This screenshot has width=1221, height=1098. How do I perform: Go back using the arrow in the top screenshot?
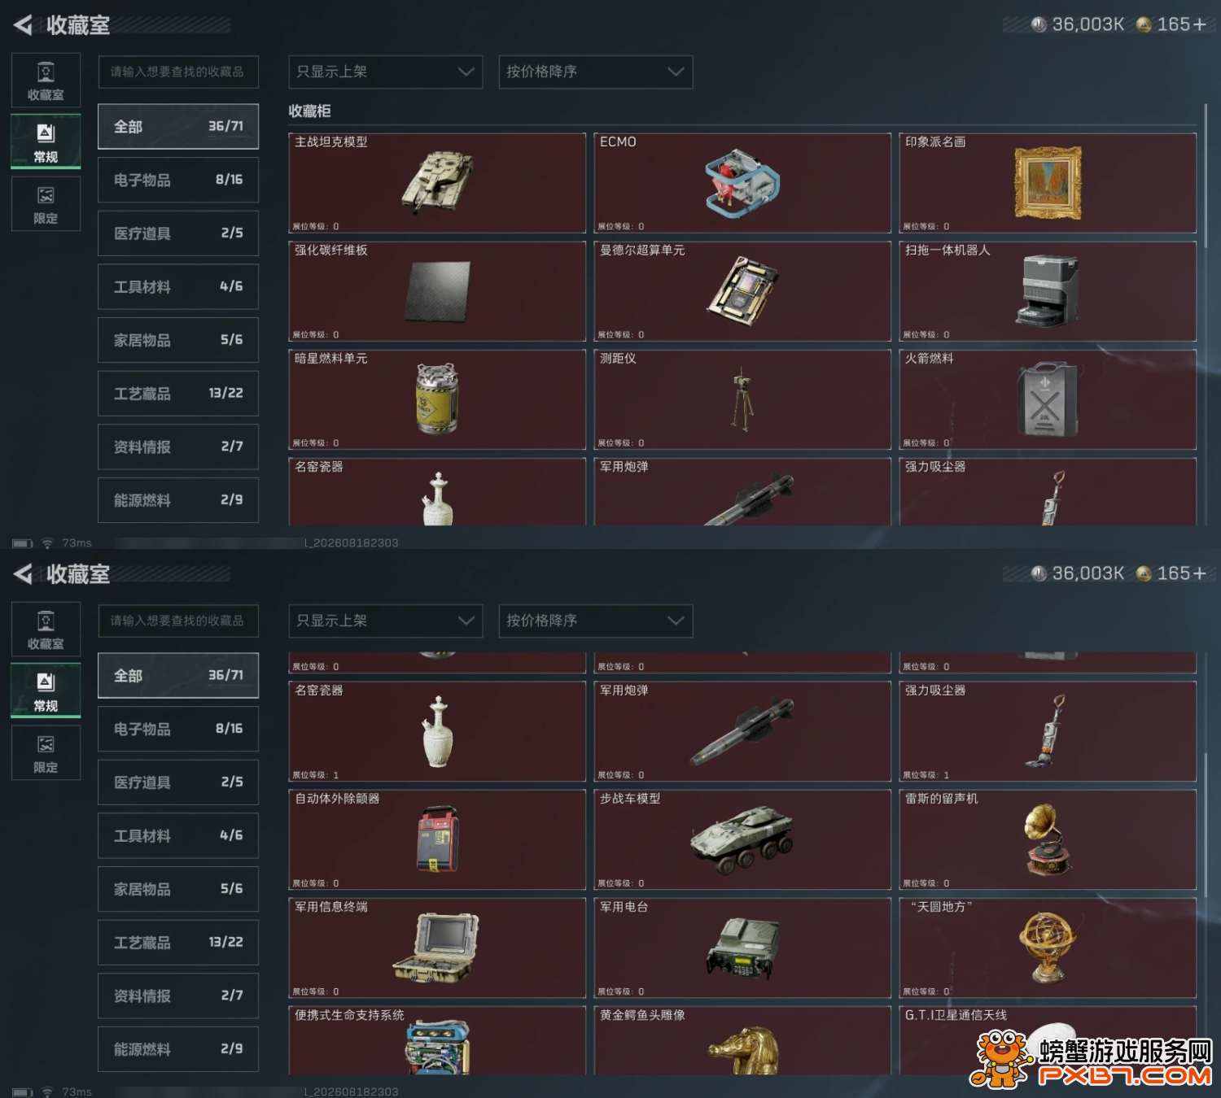tap(23, 25)
